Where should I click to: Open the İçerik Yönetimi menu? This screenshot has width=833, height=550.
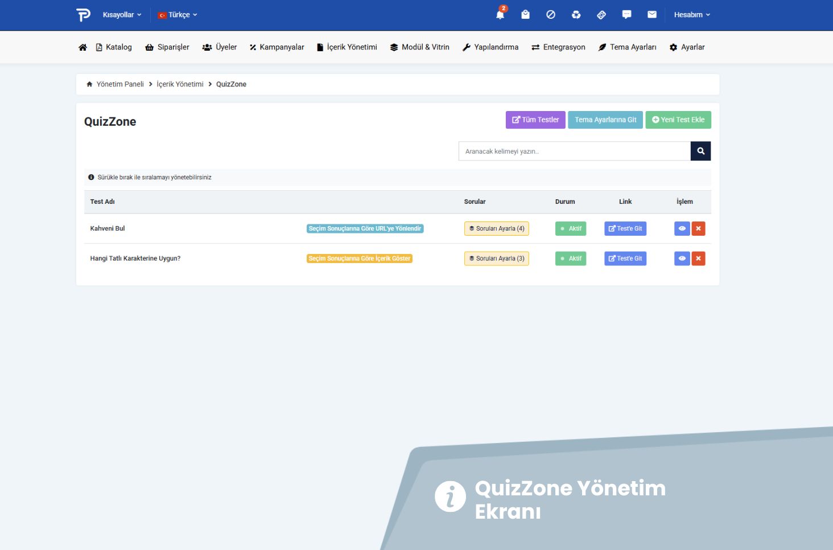347,47
